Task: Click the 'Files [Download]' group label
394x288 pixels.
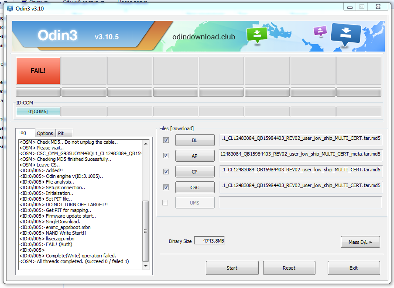Action: coord(176,128)
